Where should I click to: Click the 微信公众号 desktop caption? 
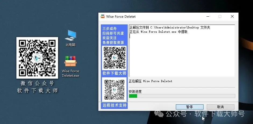pyautogui.click(x=37, y=83)
